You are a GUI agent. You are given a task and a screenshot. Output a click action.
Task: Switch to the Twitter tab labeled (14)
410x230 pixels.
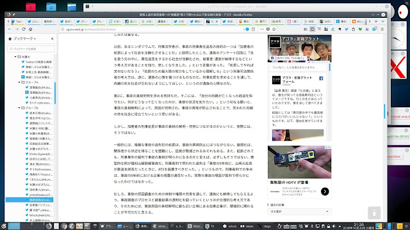click(x=33, y=21)
